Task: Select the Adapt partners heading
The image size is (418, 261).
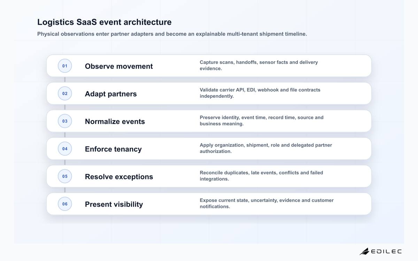Action: tap(111, 94)
